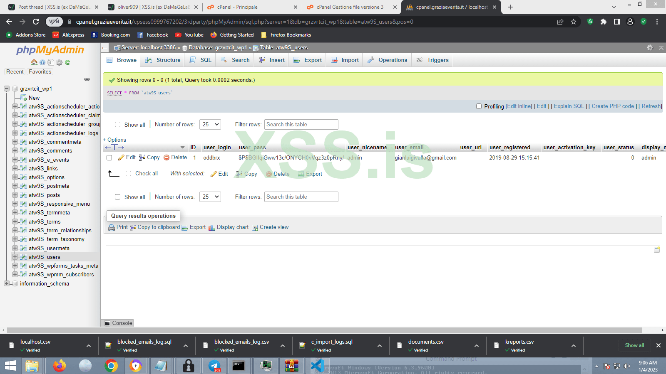Expand information_schema database node
Screen dimensions: 666x374
6,283
